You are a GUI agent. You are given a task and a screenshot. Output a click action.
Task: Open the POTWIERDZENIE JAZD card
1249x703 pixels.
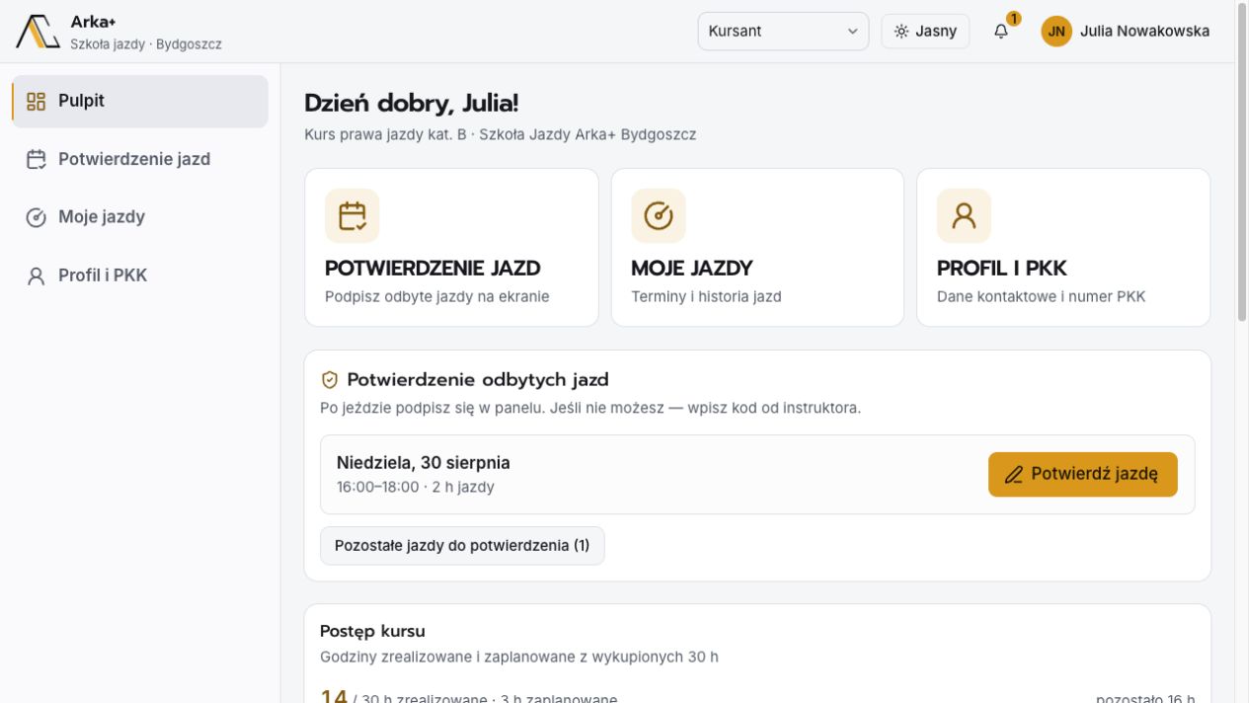pyautogui.click(x=451, y=247)
